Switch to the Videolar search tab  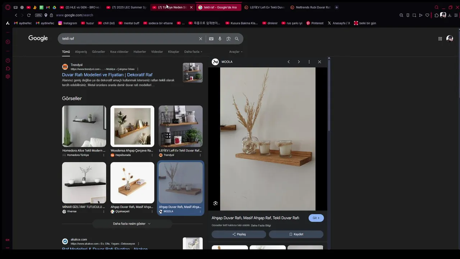(157, 52)
